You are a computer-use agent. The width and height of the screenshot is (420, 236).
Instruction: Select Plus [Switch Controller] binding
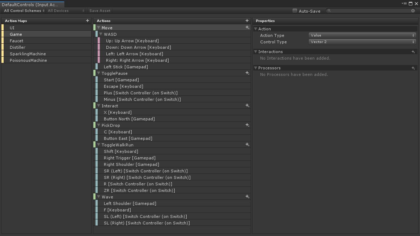(x=173, y=93)
